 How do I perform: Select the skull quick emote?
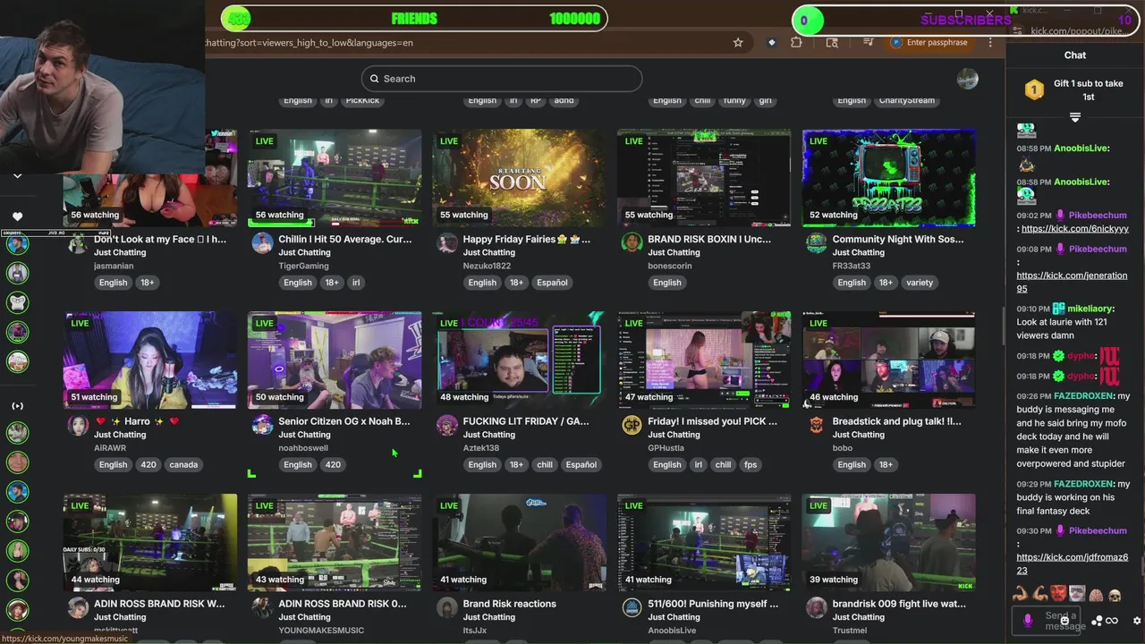tap(1115, 595)
